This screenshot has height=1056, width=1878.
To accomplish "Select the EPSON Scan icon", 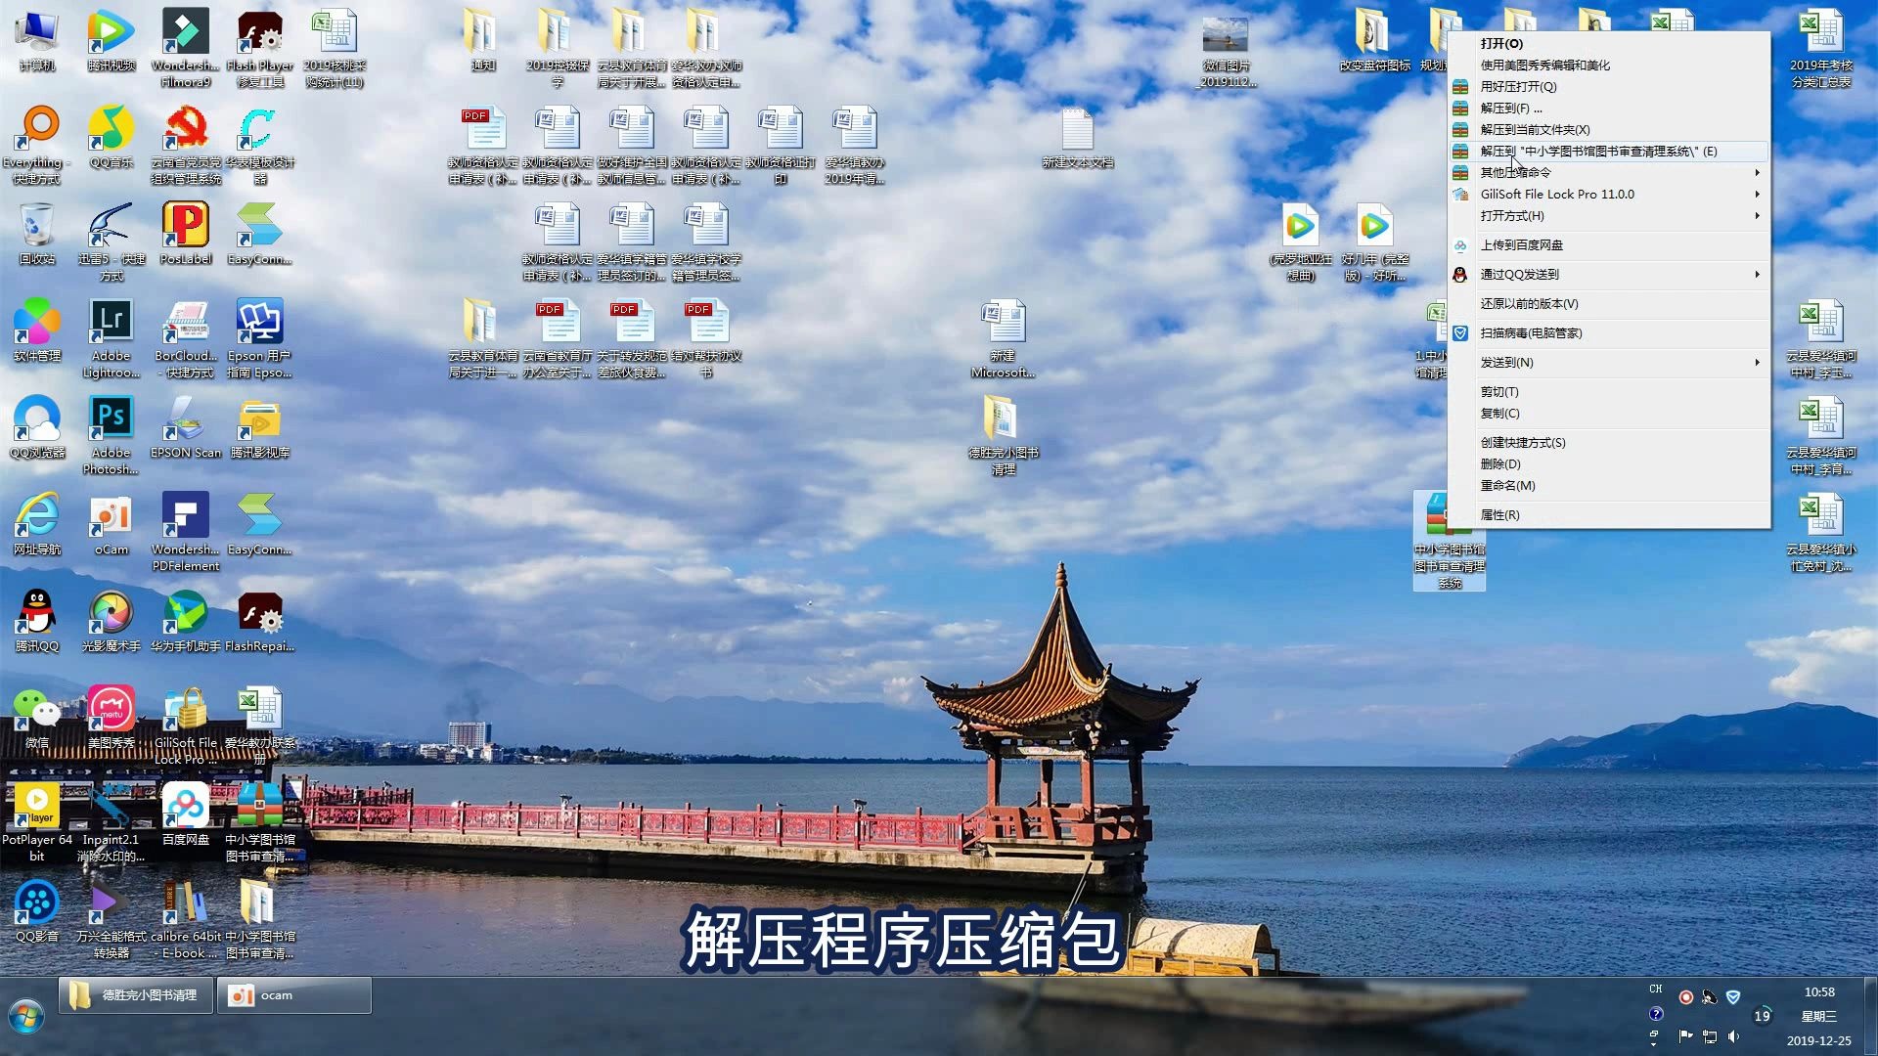I will click(x=186, y=429).
